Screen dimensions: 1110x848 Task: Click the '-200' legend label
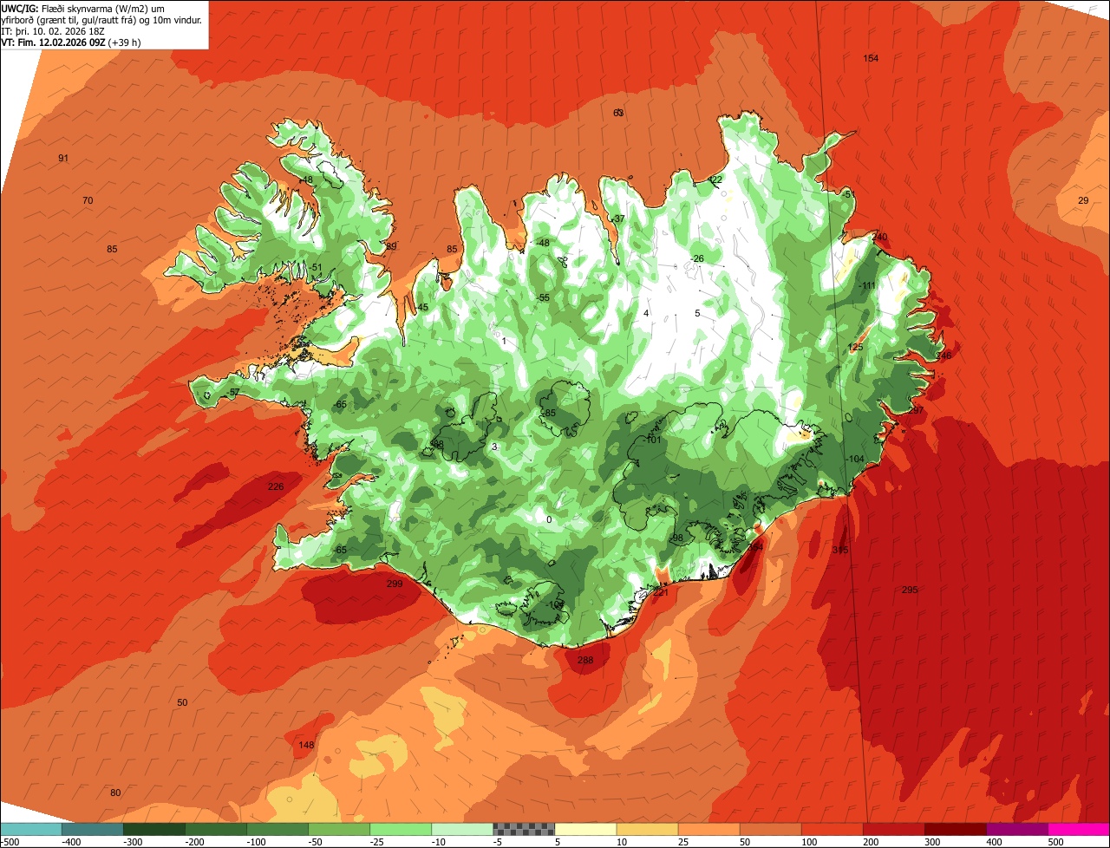[194, 842]
